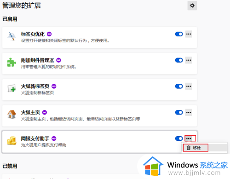230x179 pixels.
Task: Click the purple badge next to 火狐新标签页
Action: (54, 87)
